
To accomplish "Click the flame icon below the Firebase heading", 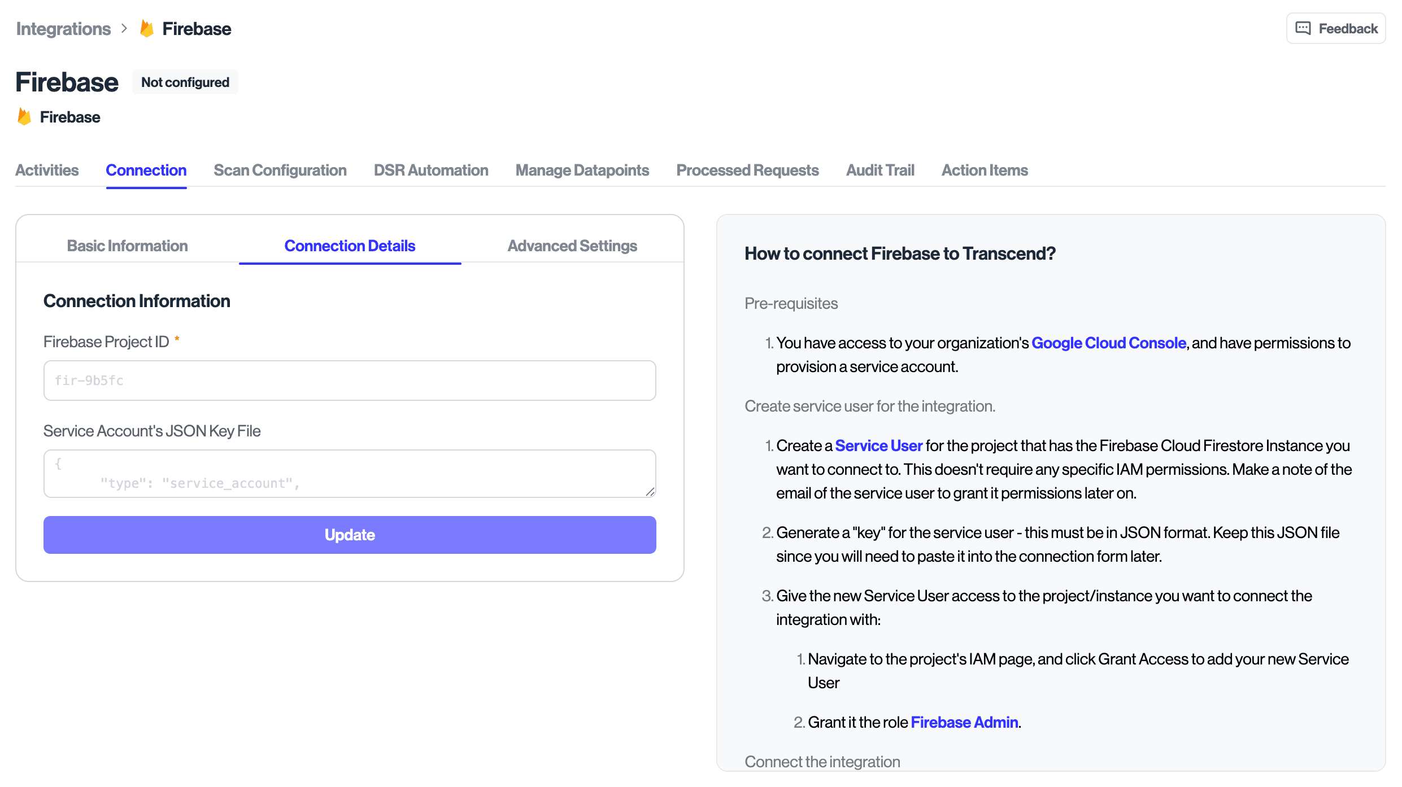I will [x=24, y=117].
